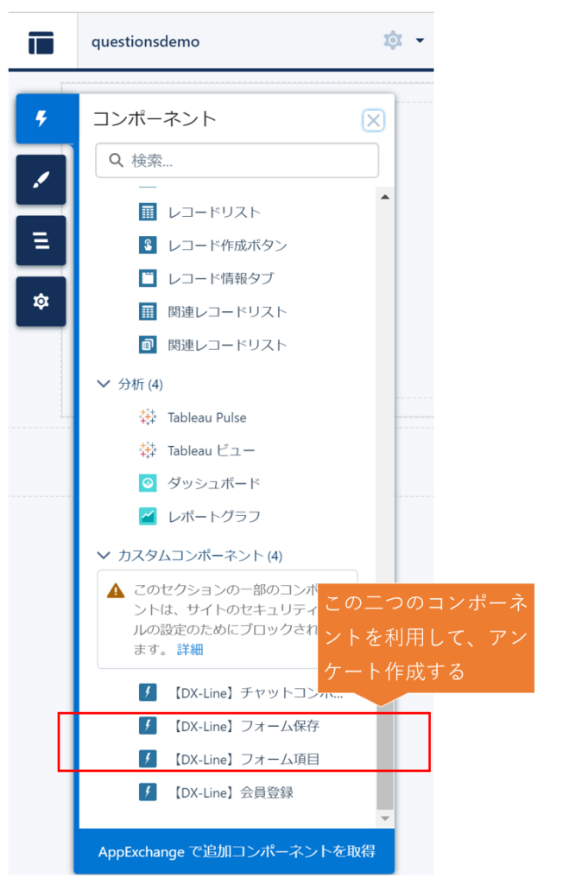Click the scrollbar down arrow in component list
This screenshot has width=569, height=885.
pos(385,818)
